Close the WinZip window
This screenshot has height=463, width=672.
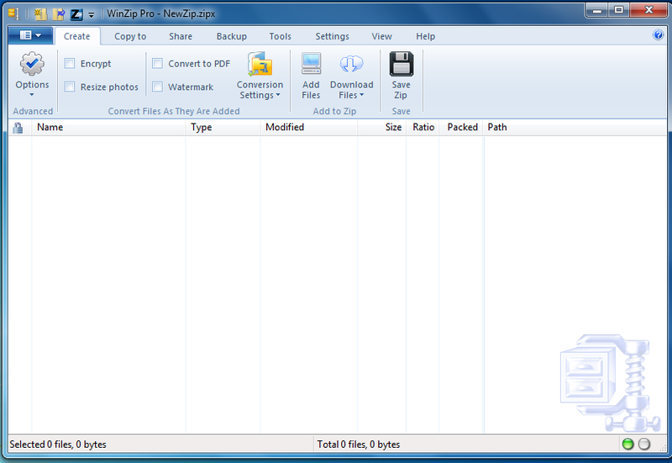click(x=648, y=10)
